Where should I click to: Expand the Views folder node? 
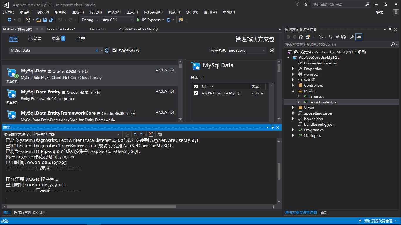(293, 108)
